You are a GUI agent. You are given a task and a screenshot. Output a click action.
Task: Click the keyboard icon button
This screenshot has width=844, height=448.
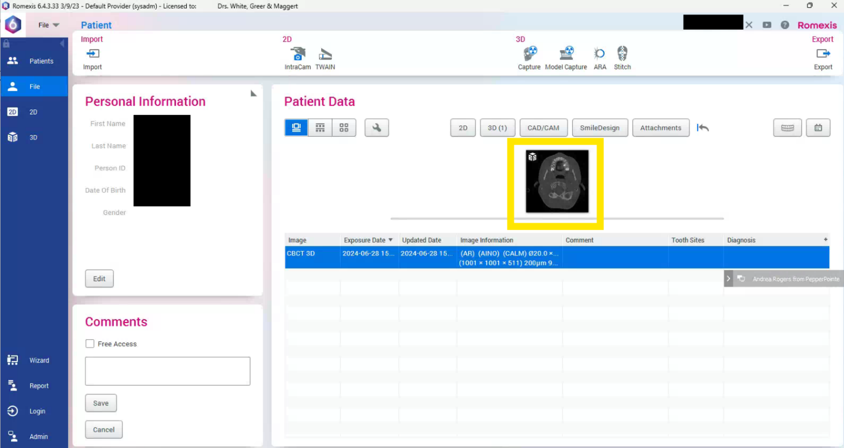pos(788,128)
